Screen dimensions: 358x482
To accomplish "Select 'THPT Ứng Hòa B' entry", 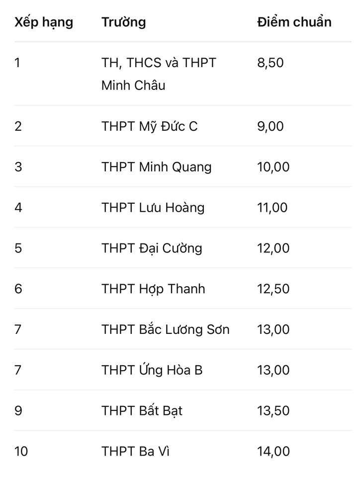I will [x=152, y=370].
